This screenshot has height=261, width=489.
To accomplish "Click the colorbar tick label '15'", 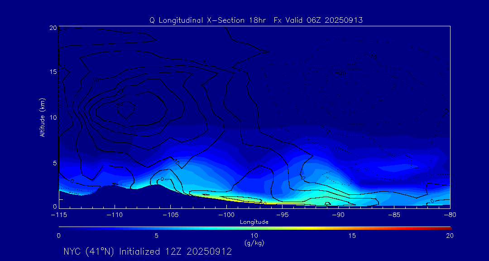I will [x=352, y=236].
